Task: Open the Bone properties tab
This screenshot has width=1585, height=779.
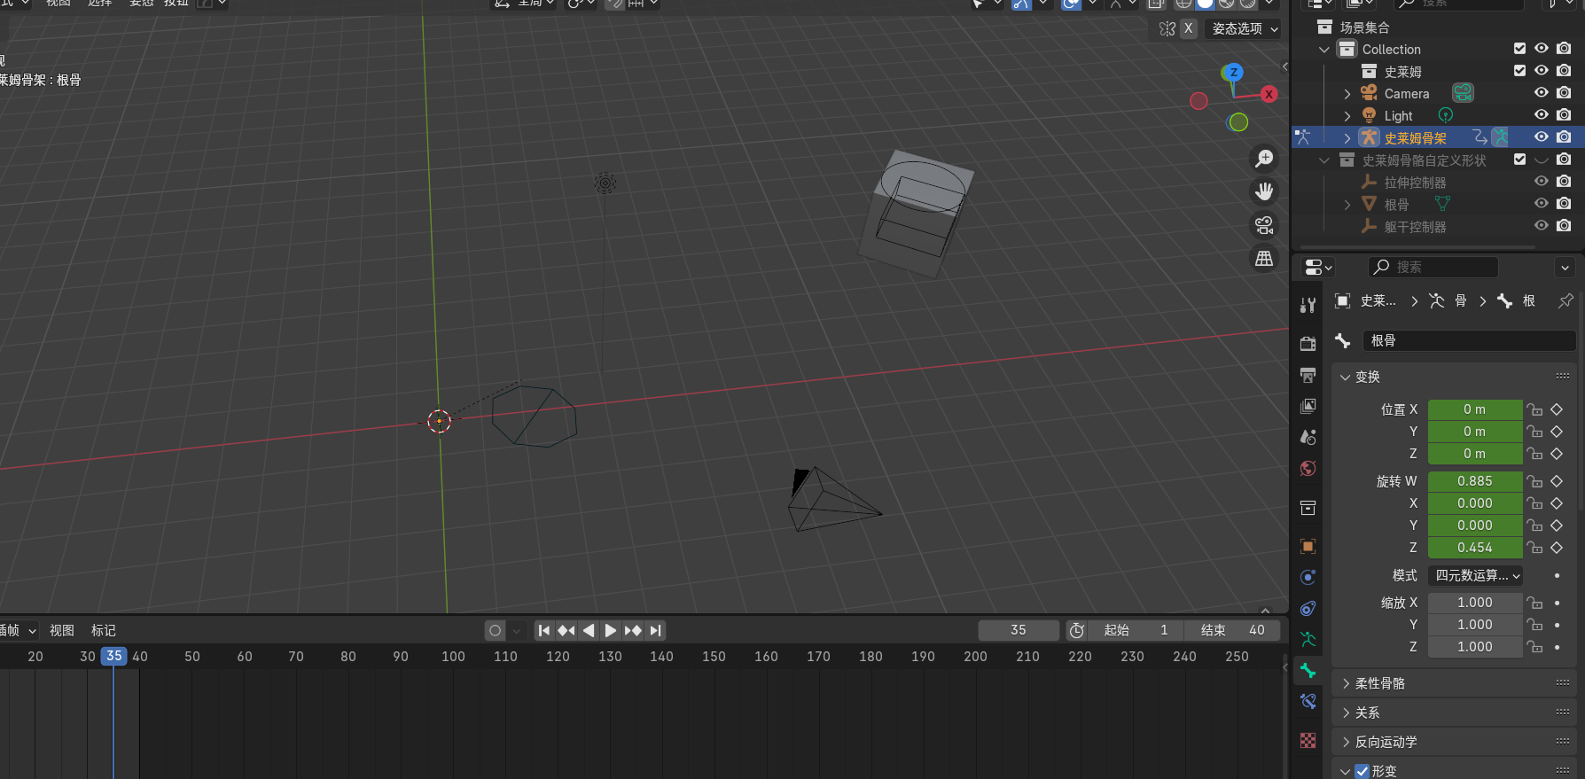Action: pos(1308,670)
